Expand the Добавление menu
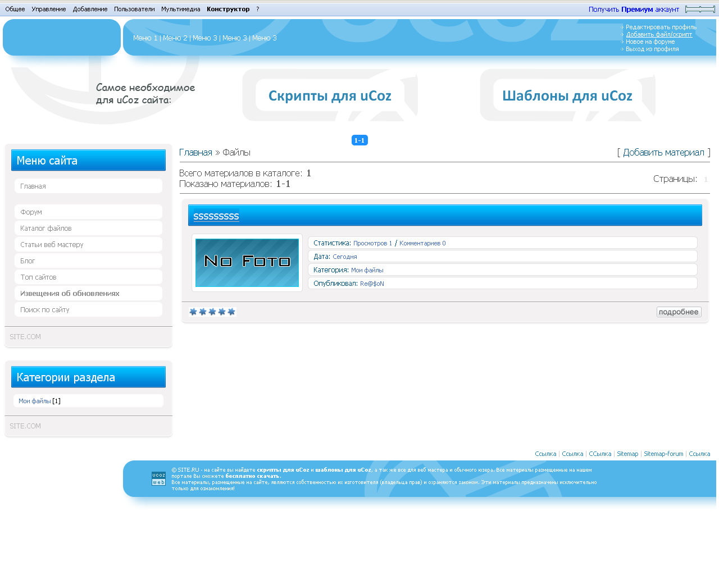 click(x=90, y=9)
